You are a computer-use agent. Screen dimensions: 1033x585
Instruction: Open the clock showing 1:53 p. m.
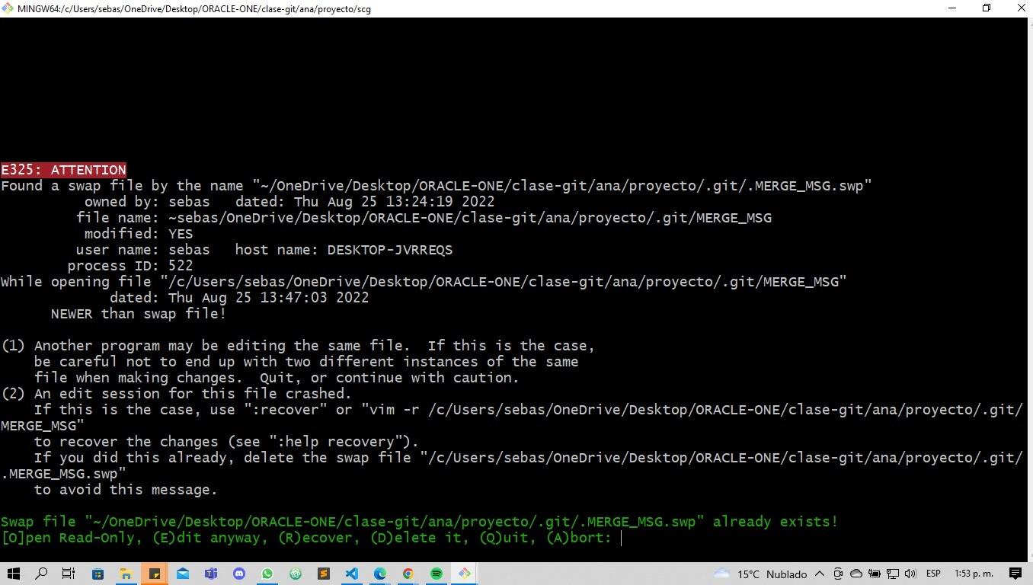point(974,574)
